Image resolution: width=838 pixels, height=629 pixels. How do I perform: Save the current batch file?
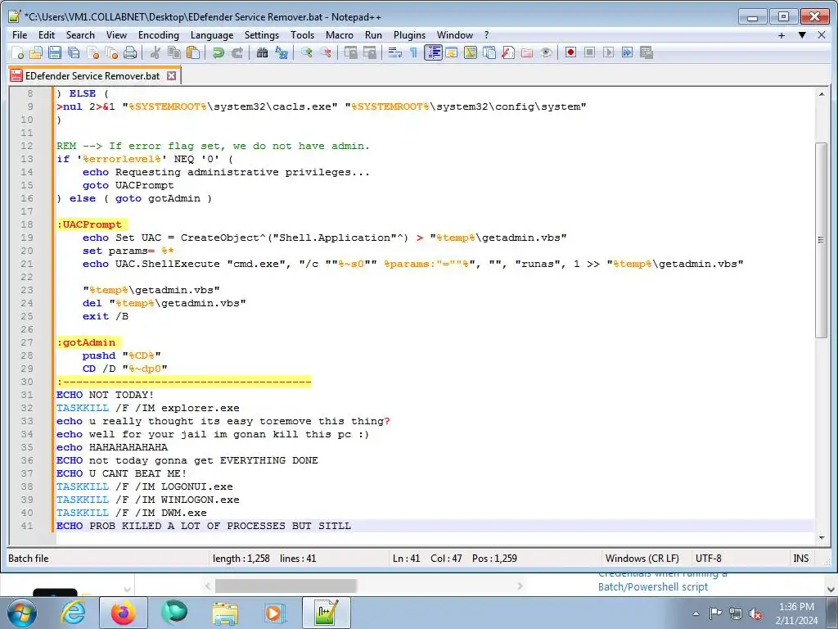point(55,52)
